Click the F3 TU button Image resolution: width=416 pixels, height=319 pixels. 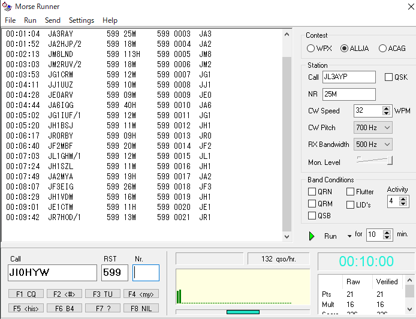(103, 294)
